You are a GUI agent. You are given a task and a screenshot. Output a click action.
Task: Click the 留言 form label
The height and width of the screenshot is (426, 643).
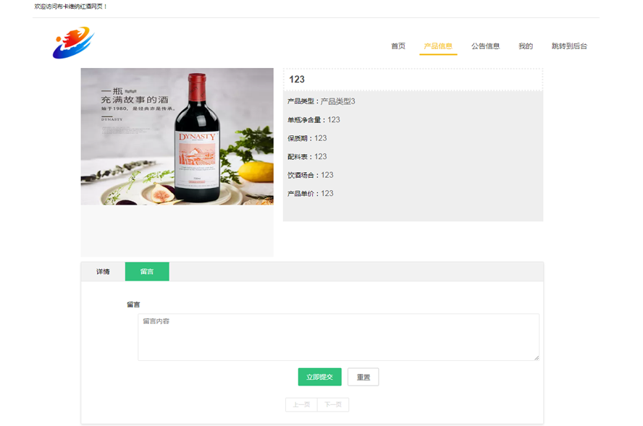coord(133,304)
